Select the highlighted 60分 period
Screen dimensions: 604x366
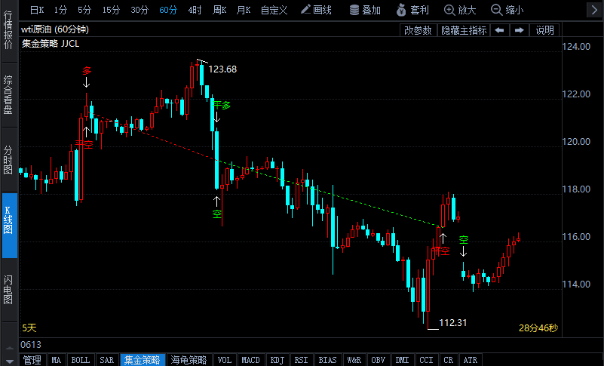[168, 10]
